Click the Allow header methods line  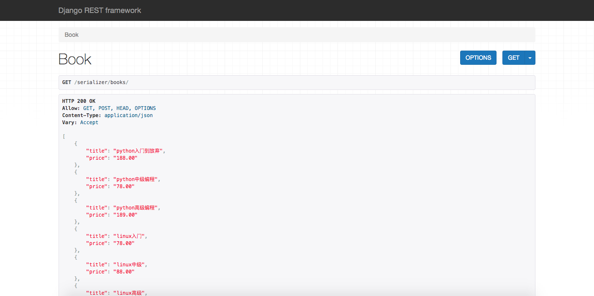tap(109, 108)
